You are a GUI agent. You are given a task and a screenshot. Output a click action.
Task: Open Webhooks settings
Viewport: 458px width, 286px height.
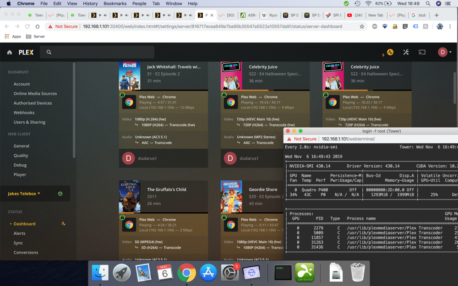pyautogui.click(x=24, y=113)
